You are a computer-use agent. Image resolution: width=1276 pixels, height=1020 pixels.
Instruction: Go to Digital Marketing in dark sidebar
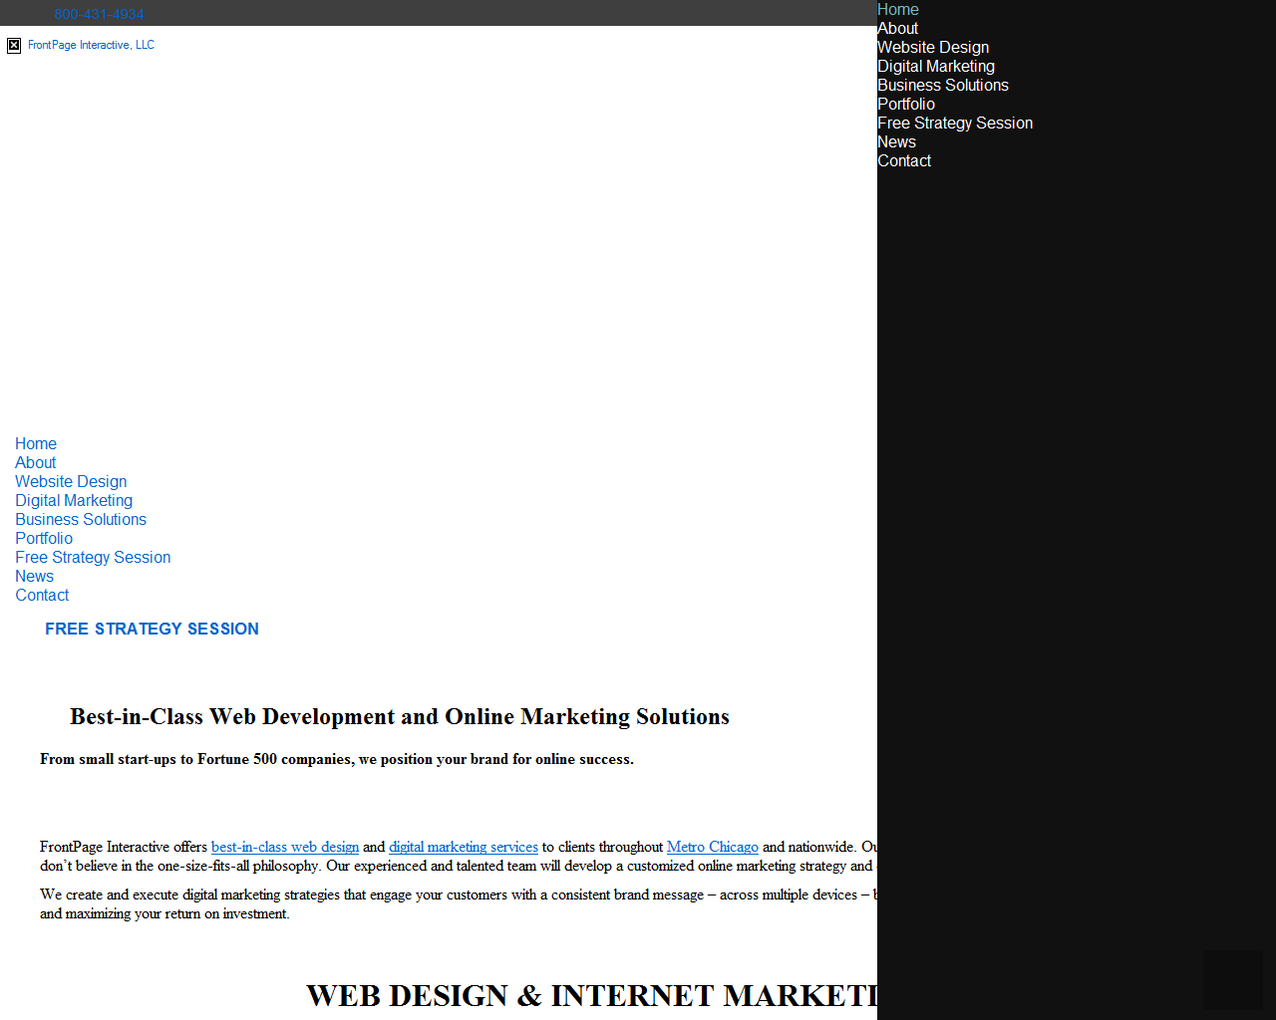(x=935, y=67)
